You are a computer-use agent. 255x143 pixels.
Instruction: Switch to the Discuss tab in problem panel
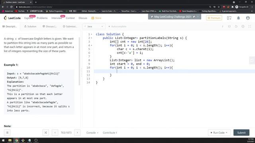pos(50,27)
